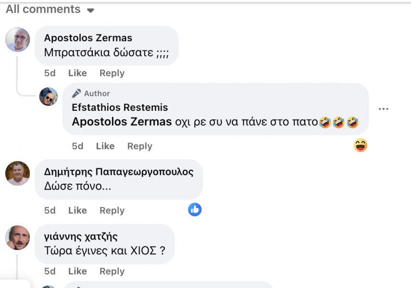The width and height of the screenshot is (411, 288).
Task: Open Δημήτρης Παπαγεωργόπουλος name link
Action: click(x=119, y=172)
